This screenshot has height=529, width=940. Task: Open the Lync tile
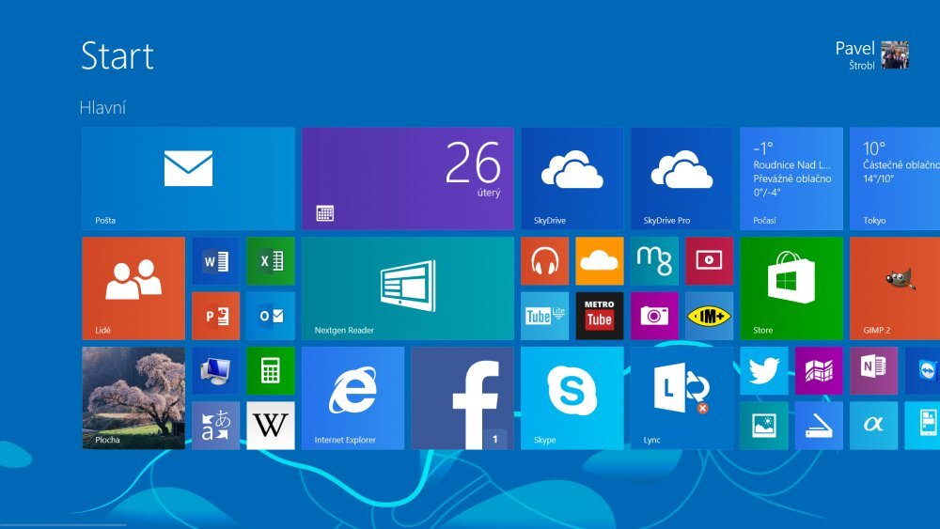pyautogui.click(x=681, y=397)
